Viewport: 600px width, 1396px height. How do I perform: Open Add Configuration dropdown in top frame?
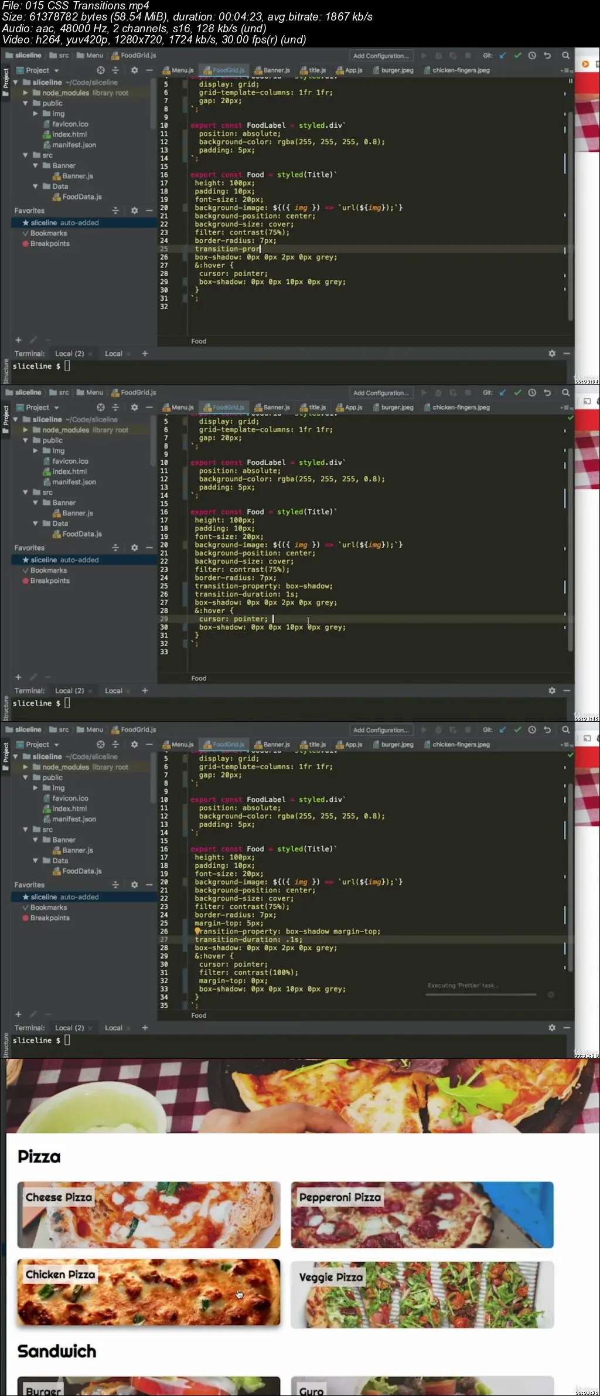pos(381,56)
